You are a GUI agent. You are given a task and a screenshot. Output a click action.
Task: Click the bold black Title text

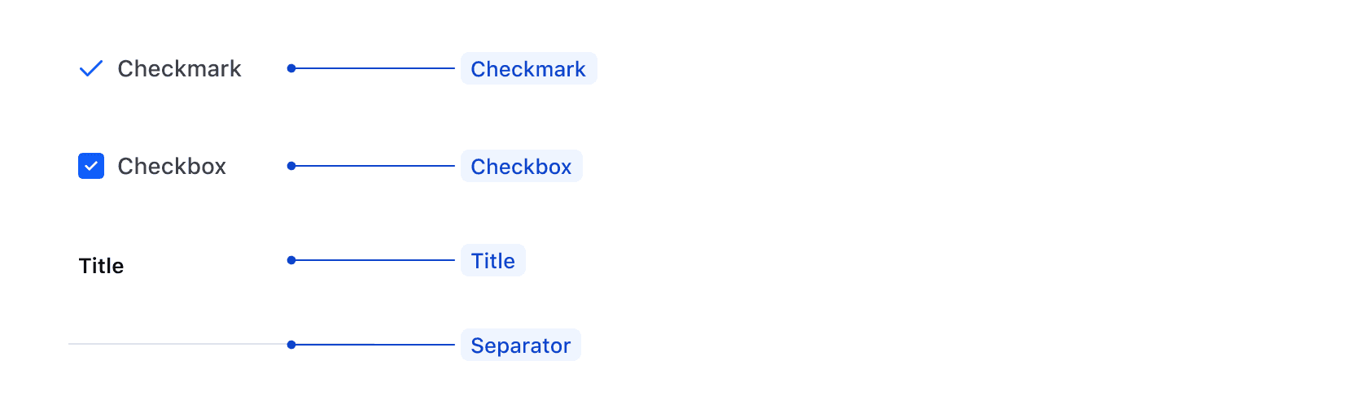101,266
